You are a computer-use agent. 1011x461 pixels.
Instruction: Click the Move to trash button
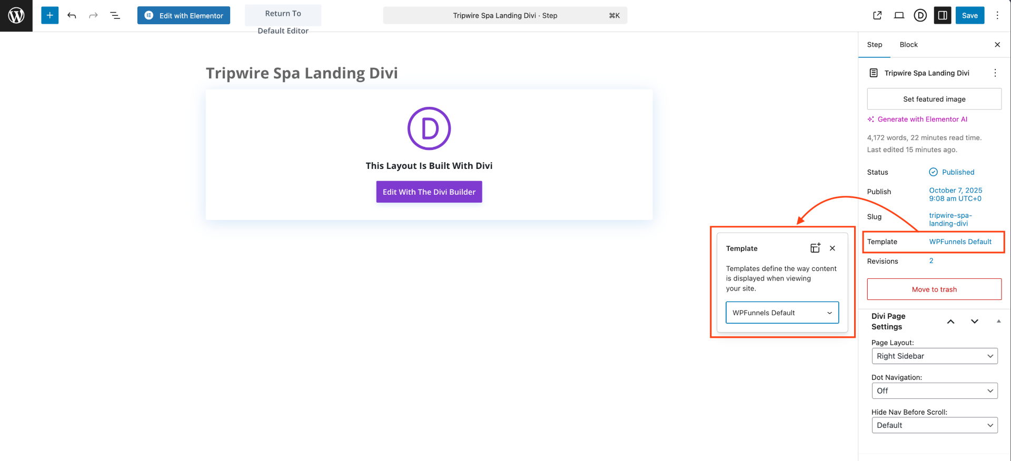[x=934, y=289]
